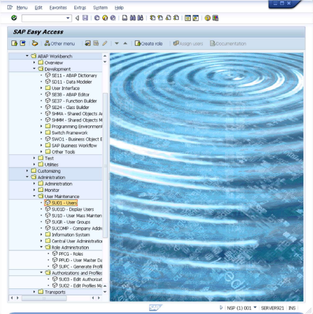Screen dimensions: 313x314
Task: Click the window system menu icon
Action: coord(10,7)
